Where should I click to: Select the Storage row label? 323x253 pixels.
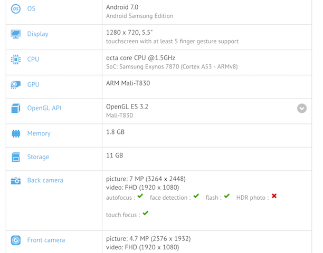point(38,157)
